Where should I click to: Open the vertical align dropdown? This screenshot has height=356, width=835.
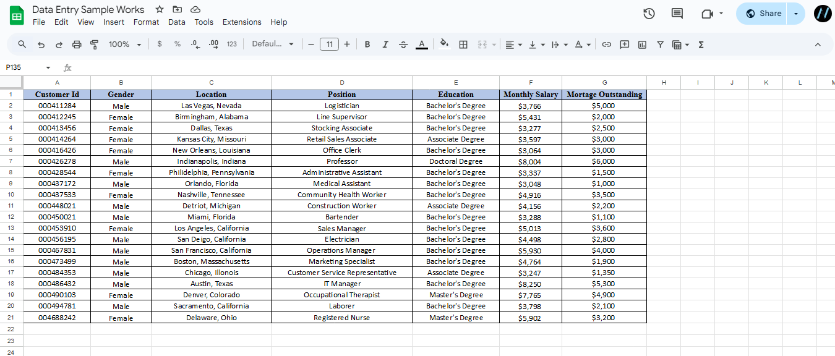[536, 44]
